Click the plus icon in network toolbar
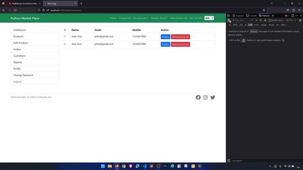 (257, 20)
